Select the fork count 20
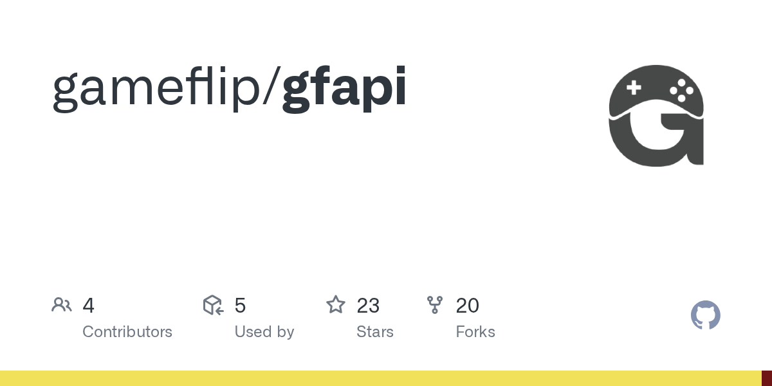The height and width of the screenshot is (386, 772). point(467,306)
